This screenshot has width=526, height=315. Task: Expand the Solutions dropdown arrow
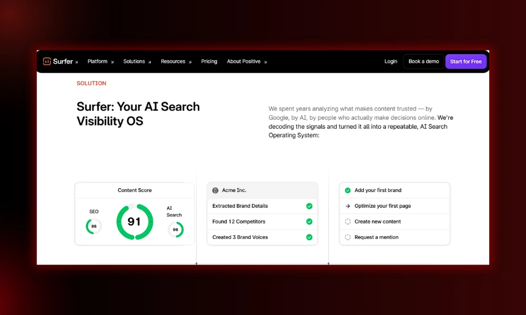pyautogui.click(x=149, y=62)
